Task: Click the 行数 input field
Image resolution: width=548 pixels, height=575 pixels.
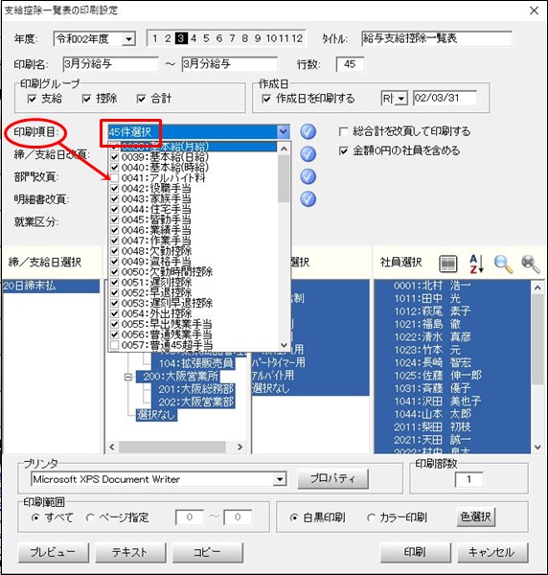Action: tap(350, 64)
